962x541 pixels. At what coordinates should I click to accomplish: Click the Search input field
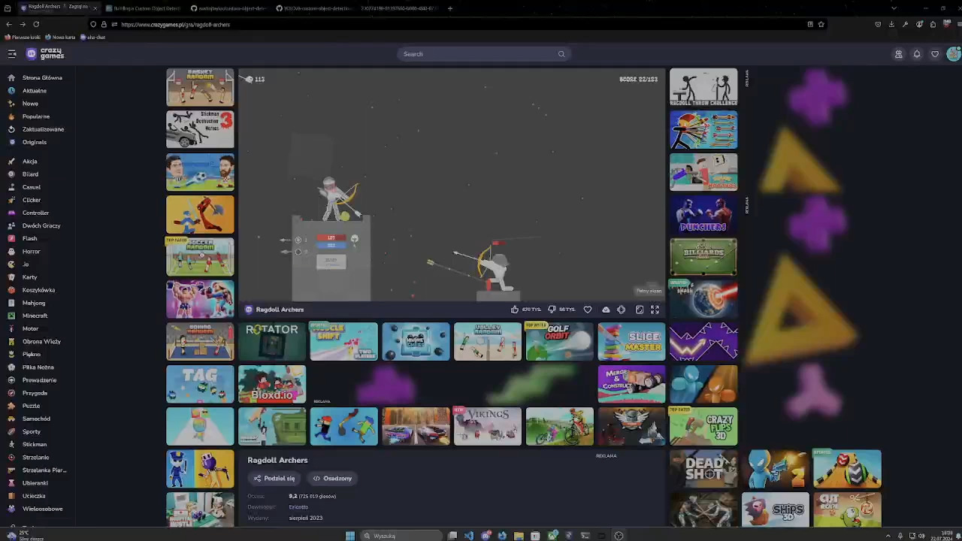(x=481, y=54)
